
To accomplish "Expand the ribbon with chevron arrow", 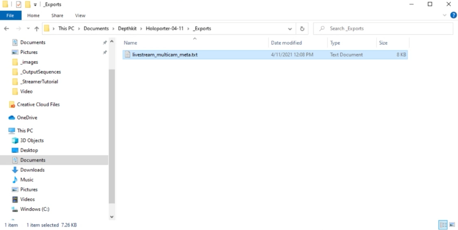I will click(444, 15).
